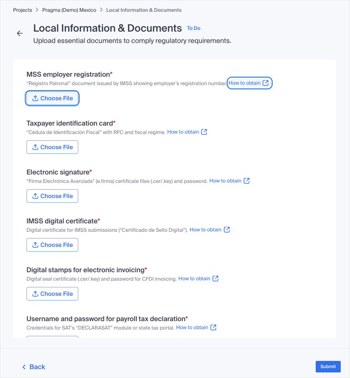The height and width of the screenshot is (378, 350).
Task: Click Local Information & Documents breadcrumb
Action: 144,10
